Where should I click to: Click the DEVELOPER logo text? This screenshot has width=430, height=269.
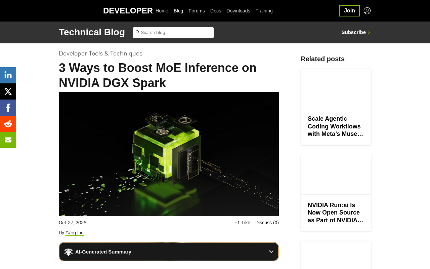[128, 11]
